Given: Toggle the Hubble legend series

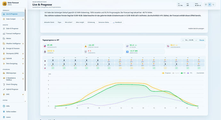Looking at the screenshot, I should coord(176,73).
